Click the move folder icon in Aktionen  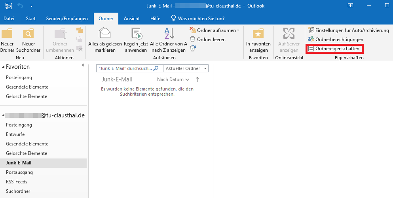pos(80,39)
